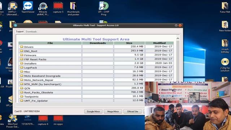Image resolution: width=231 pixels, height=130 pixels.
Task: Click Ultimate Multi Tool Support Area heading
Action: click(x=96, y=39)
